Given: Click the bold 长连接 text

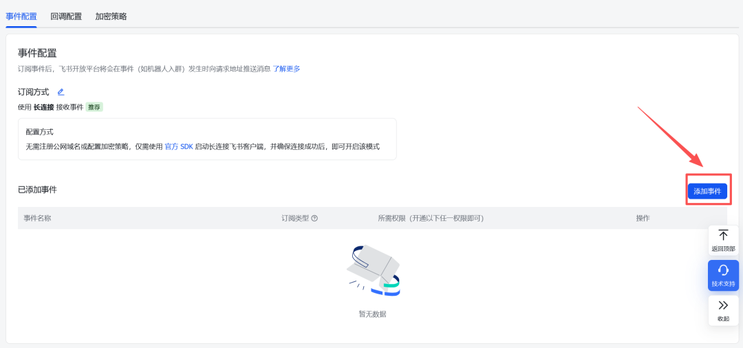Looking at the screenshot, I should coord(43,107).
